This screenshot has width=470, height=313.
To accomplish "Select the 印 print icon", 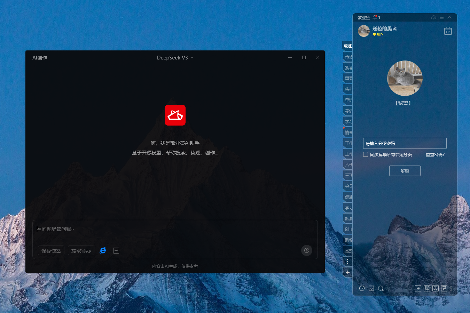I will tap(435, 288).
